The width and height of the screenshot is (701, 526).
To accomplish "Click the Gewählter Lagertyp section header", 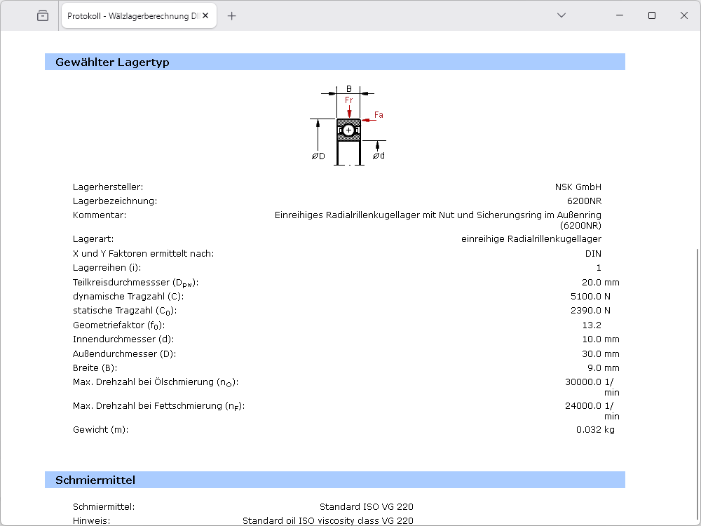I will point(112,62).
